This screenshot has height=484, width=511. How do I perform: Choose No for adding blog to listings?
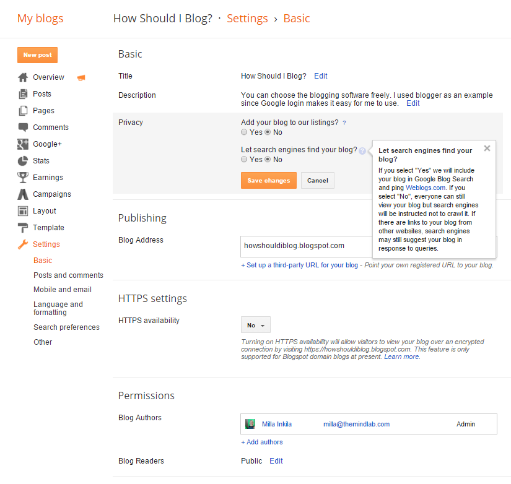268,132
